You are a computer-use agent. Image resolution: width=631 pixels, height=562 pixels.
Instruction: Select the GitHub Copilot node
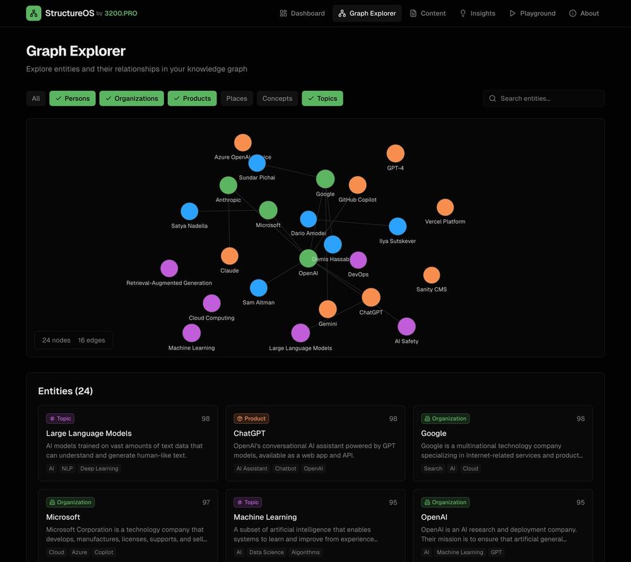358,185
